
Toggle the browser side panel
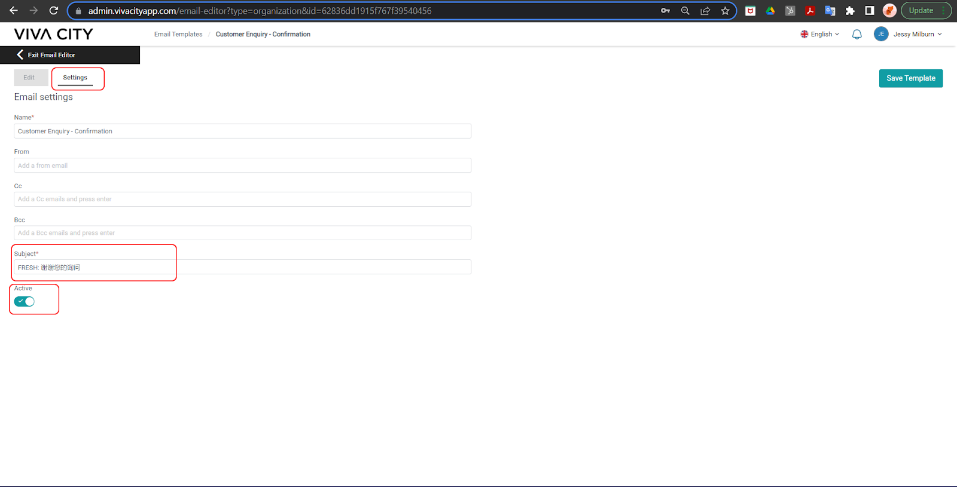tap(870, 11)
